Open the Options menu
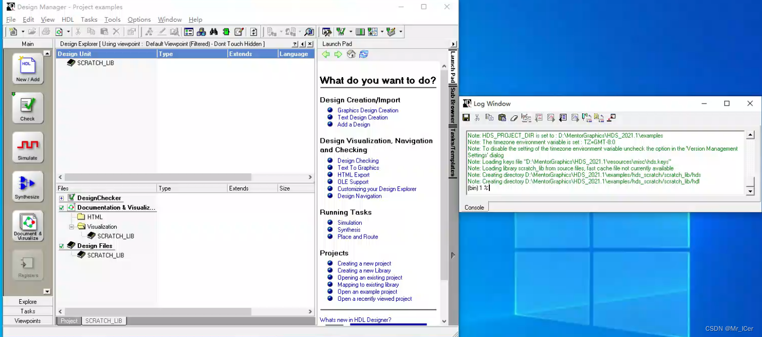 pos(139,20)
